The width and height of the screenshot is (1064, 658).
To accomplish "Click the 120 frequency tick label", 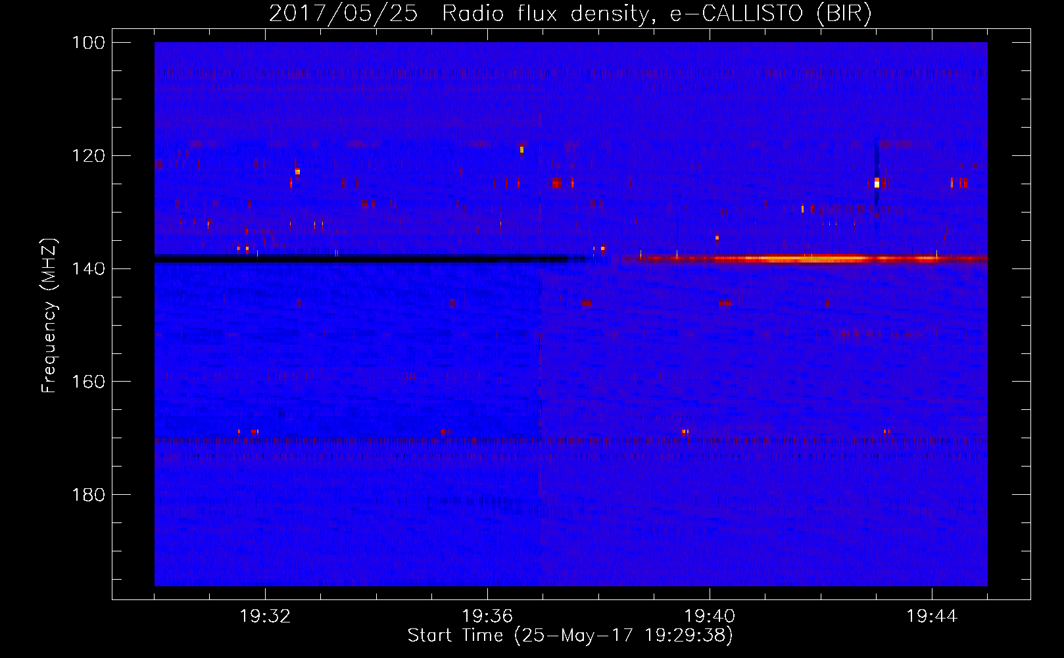I will point(89,156).
